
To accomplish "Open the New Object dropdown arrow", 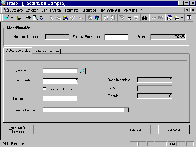I will [x=182, y=18].
